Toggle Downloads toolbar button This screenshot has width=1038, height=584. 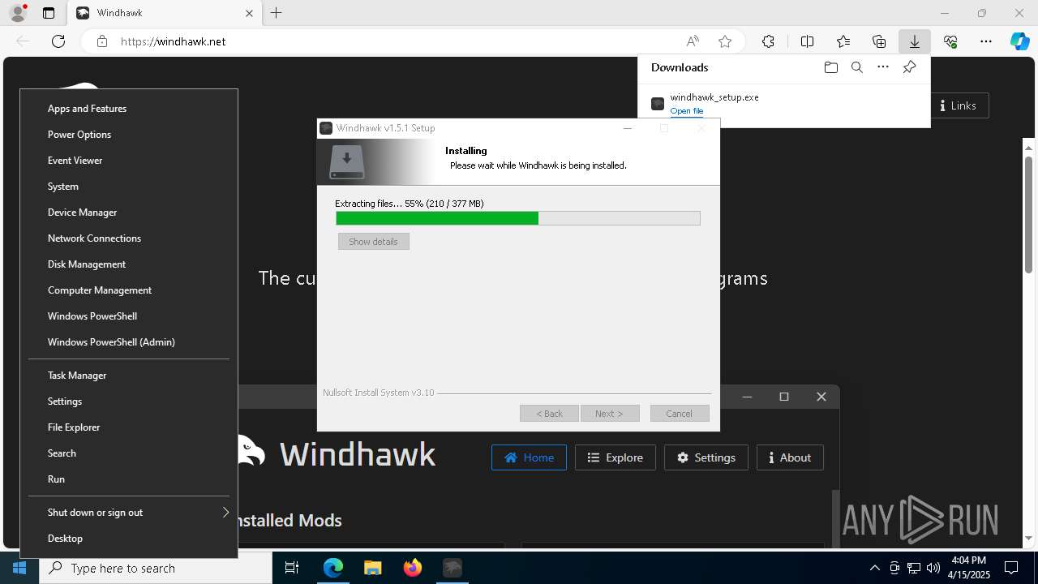[915, 41]
